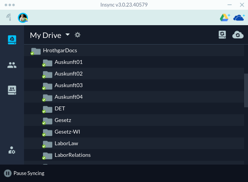Select the account avatar picture
Screen dimensions: 248x182
click(x=23, y=18)
